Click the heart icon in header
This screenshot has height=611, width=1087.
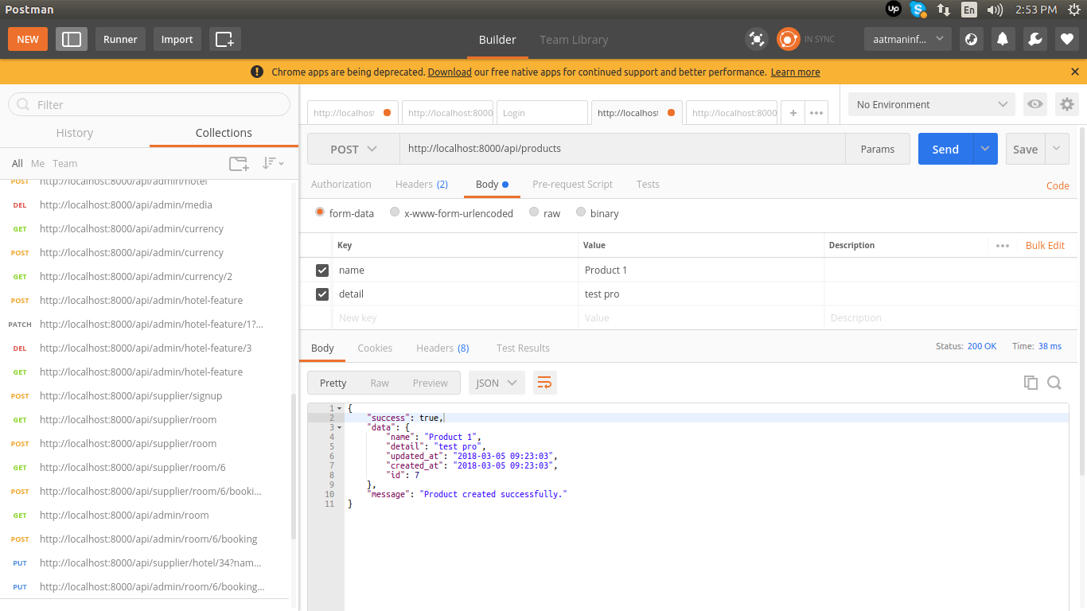pos(1067,39)
